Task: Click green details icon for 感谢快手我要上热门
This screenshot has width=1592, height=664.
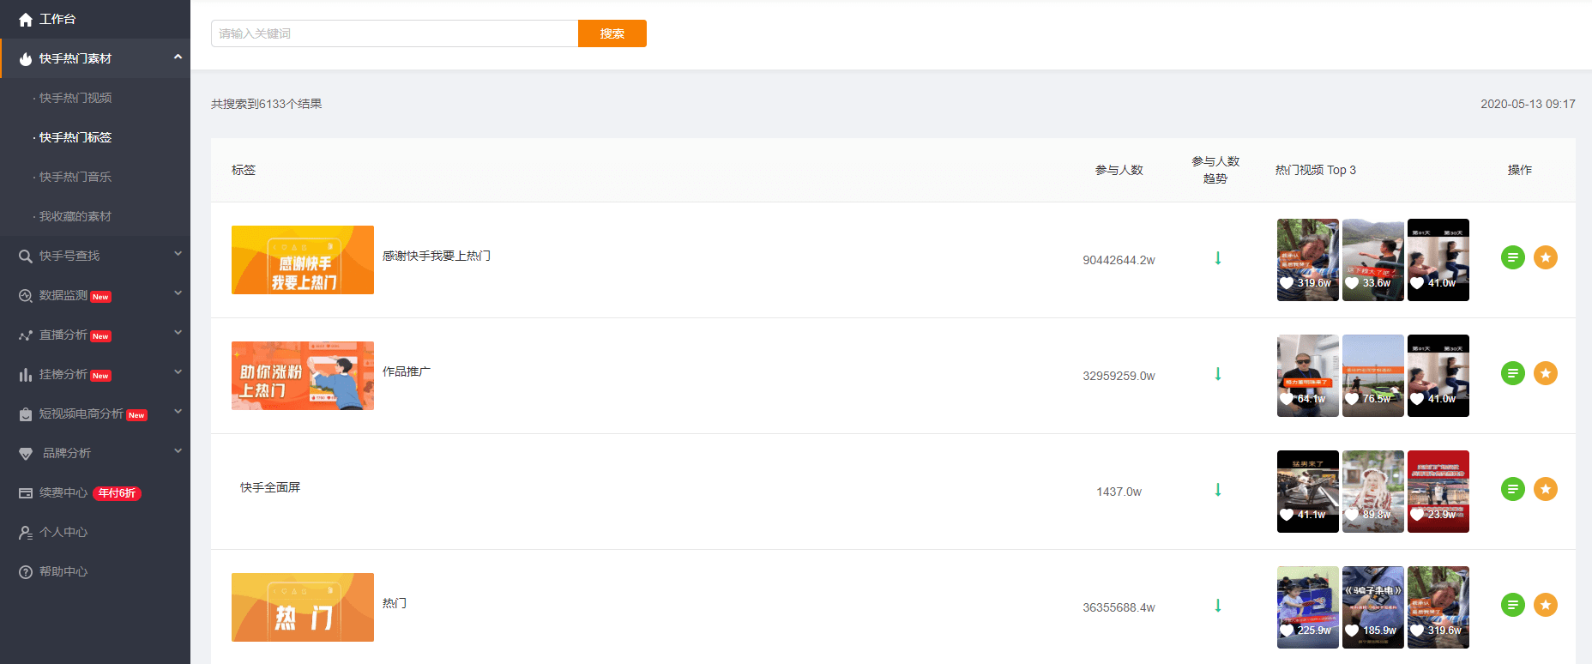Action: [1512, 257]
